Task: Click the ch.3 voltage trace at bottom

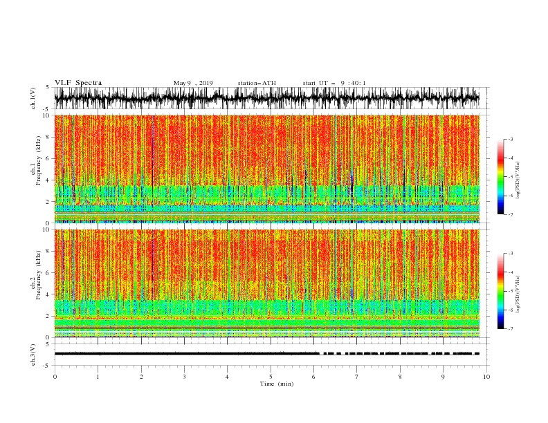Action: tap(266, 354)
